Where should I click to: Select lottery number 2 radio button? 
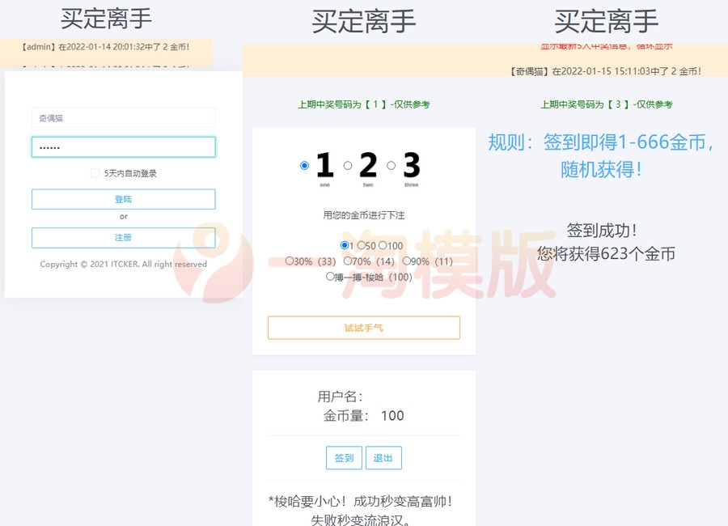click(347, 165)
